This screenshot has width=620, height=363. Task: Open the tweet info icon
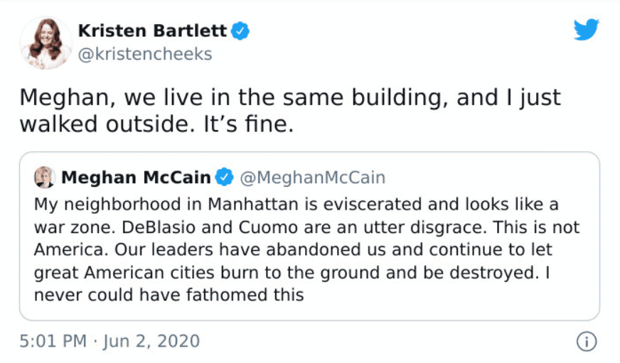point(587,342)
